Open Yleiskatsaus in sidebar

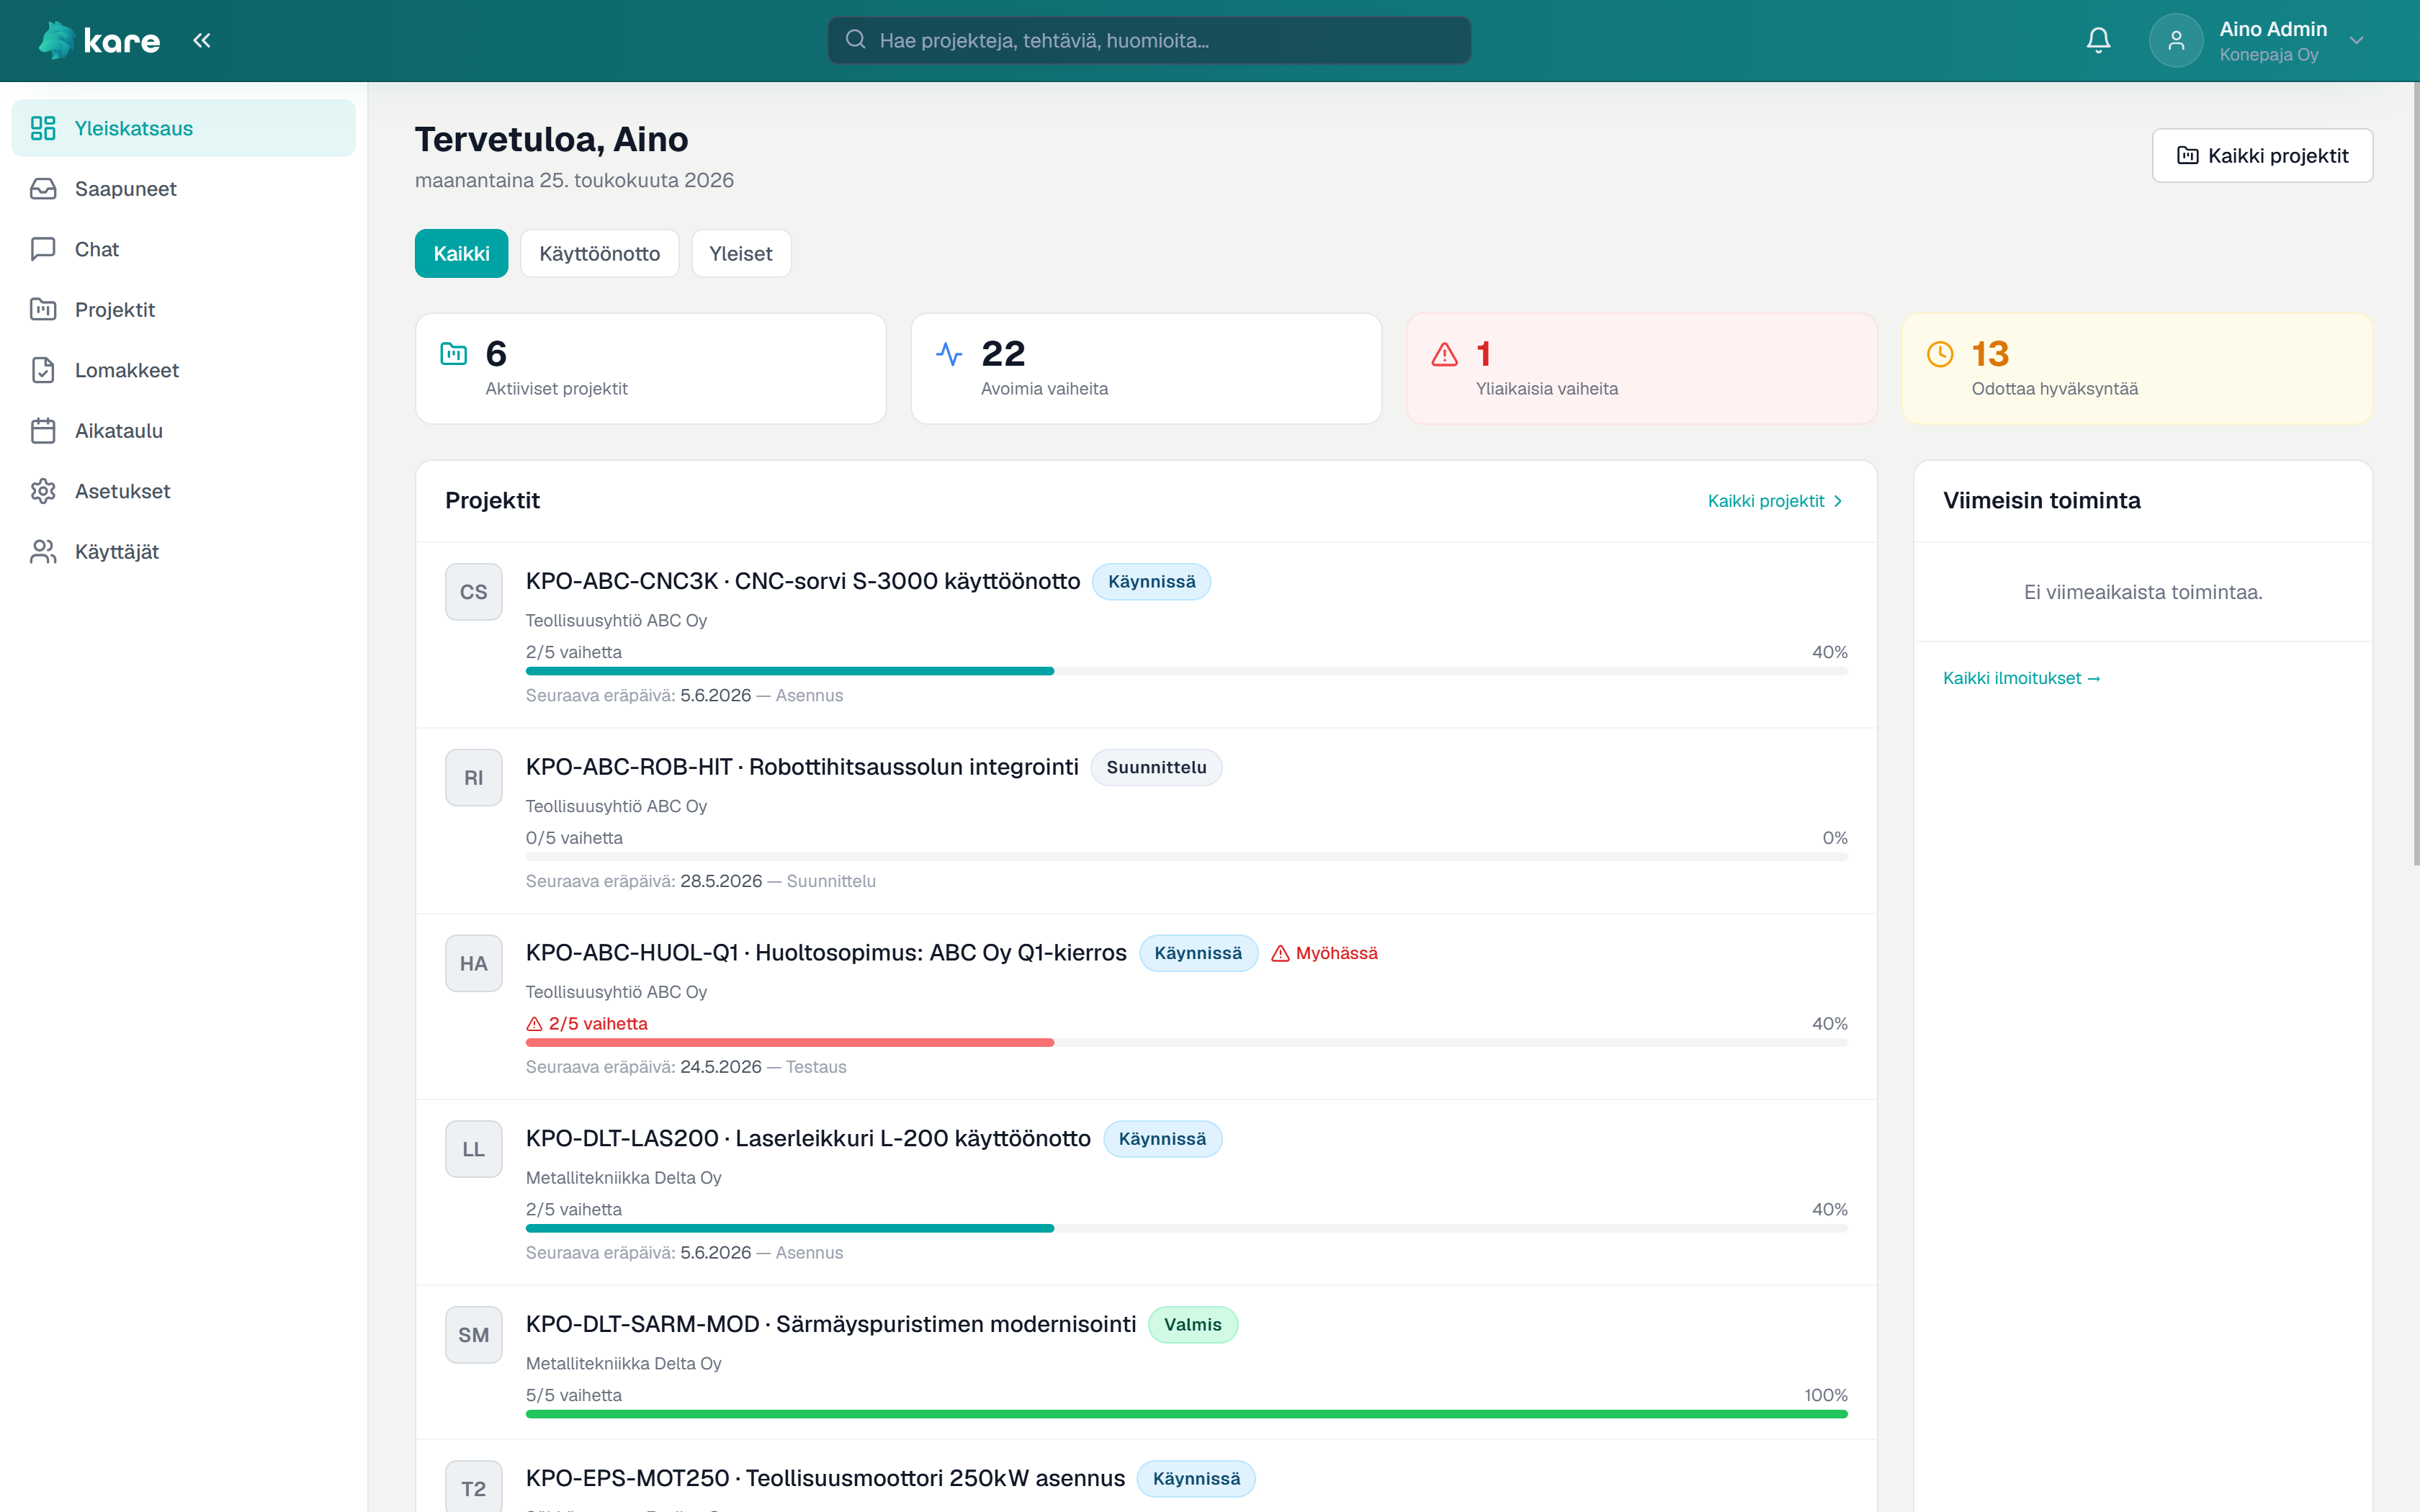pyautogui.click(x=184, y=128)
